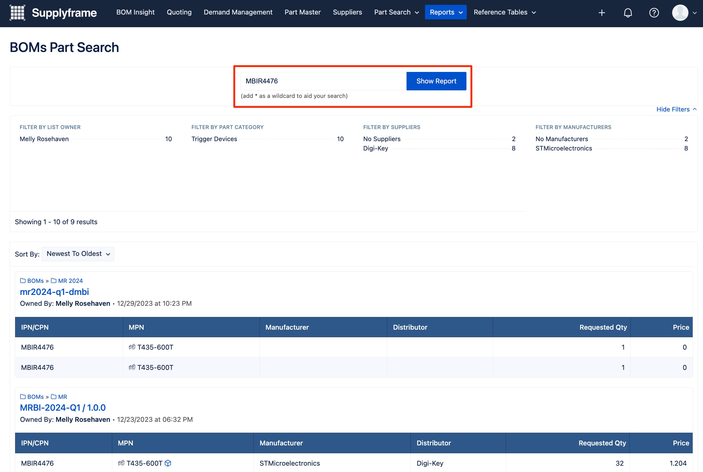The image size is (703, 472).
Task: Click the part icon in first T435-600T row
Action: (x=132, y=347)
